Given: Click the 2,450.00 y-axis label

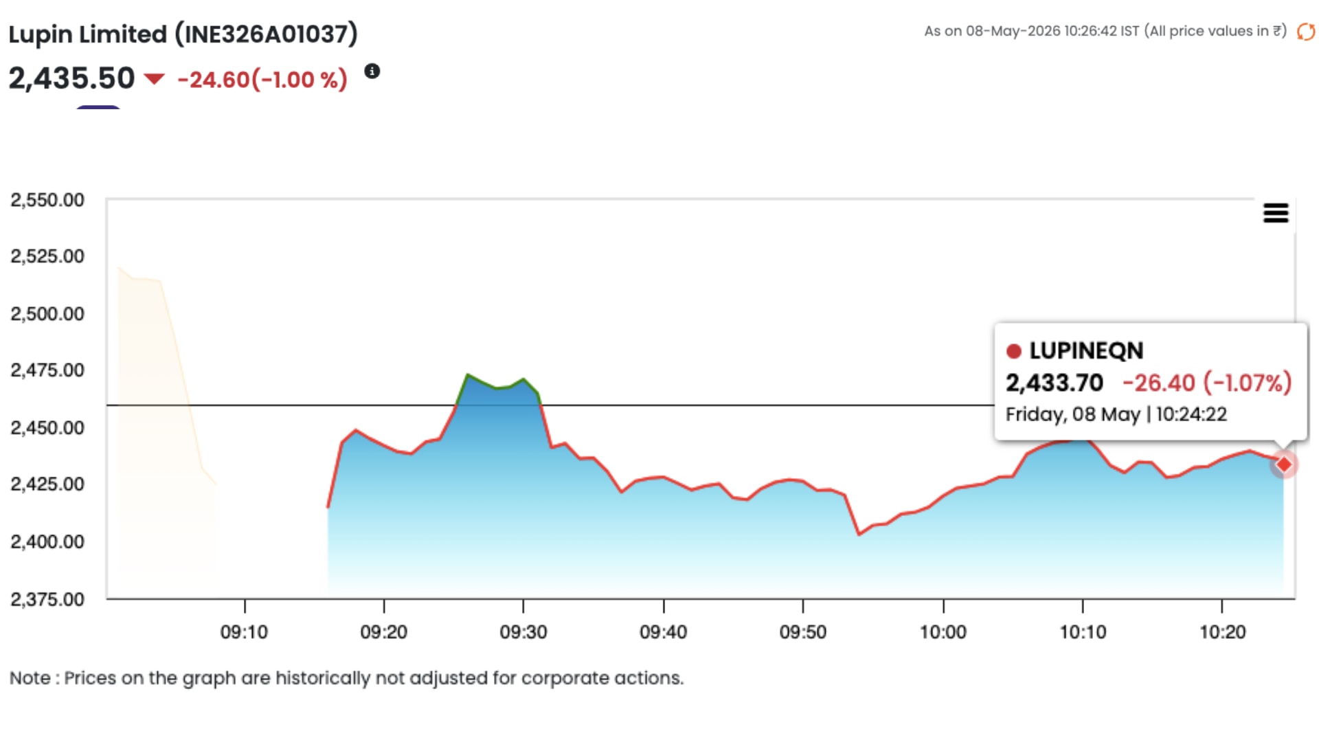Looking at the screenshot, I should [x=47, y=427].
